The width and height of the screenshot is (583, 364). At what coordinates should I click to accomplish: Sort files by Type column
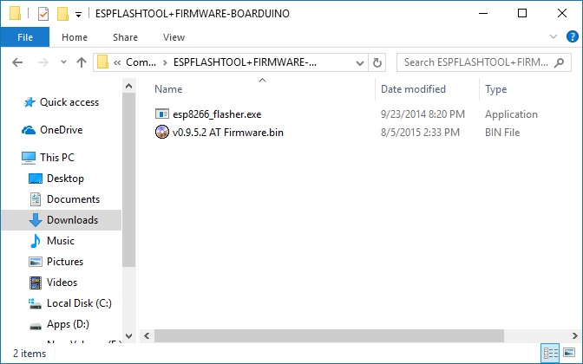[x=495, y=89]
